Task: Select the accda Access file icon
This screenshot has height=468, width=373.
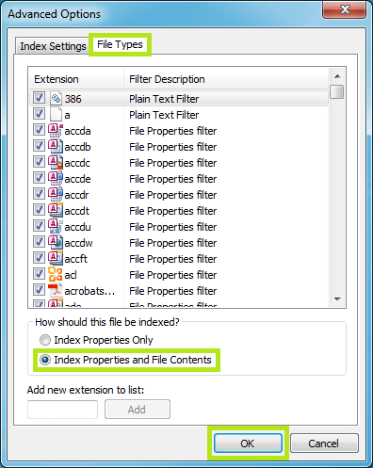Action: pyautogui.click(x=56, y=131)
